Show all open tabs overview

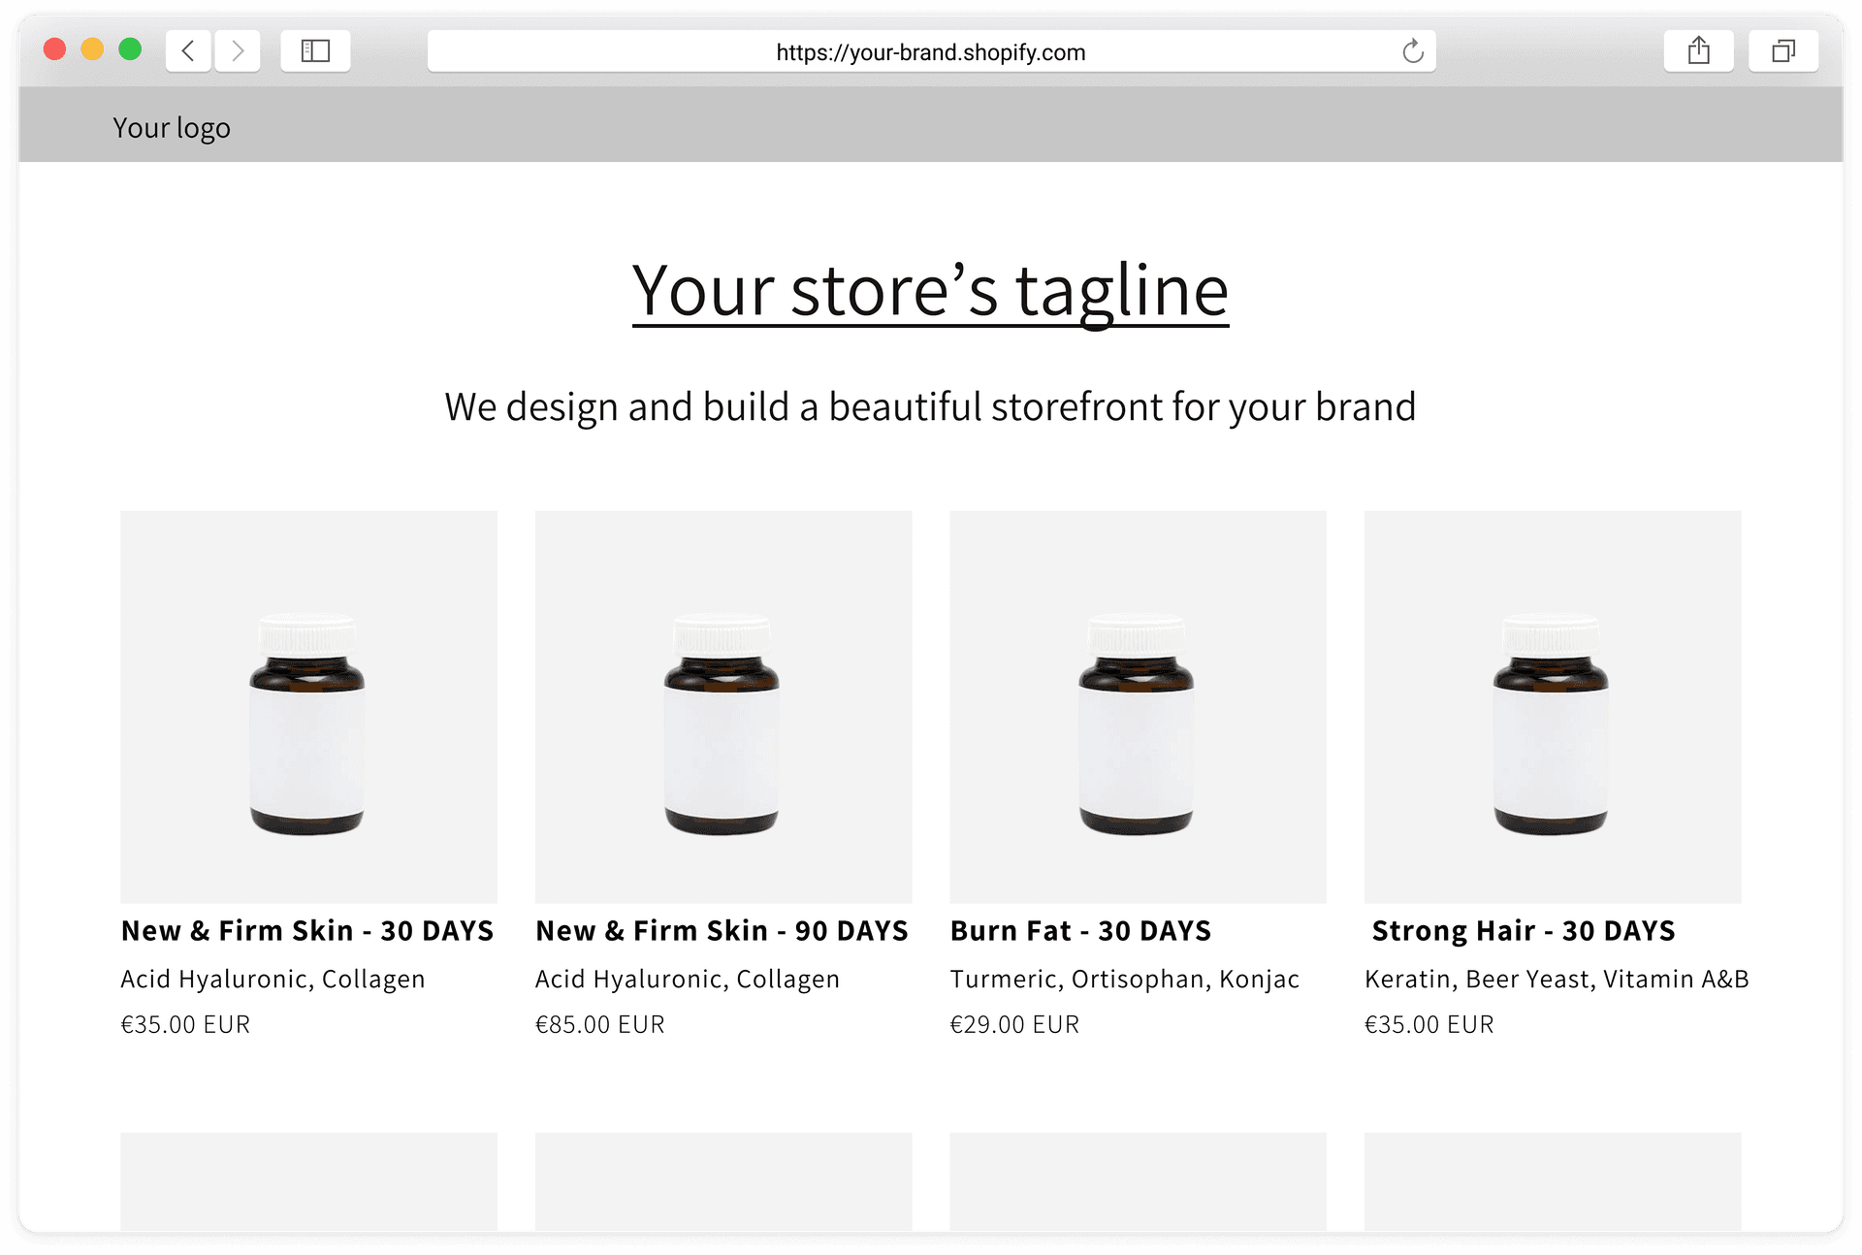[1783, 50]
